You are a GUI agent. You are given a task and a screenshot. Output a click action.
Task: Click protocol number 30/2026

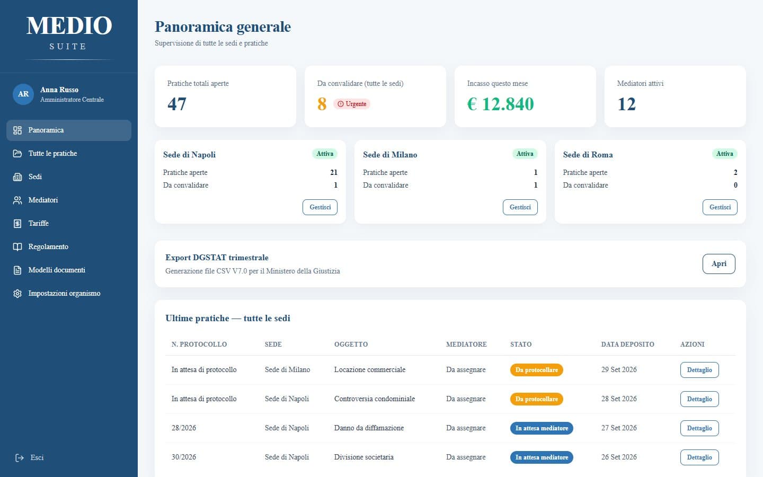coord(184,457)
